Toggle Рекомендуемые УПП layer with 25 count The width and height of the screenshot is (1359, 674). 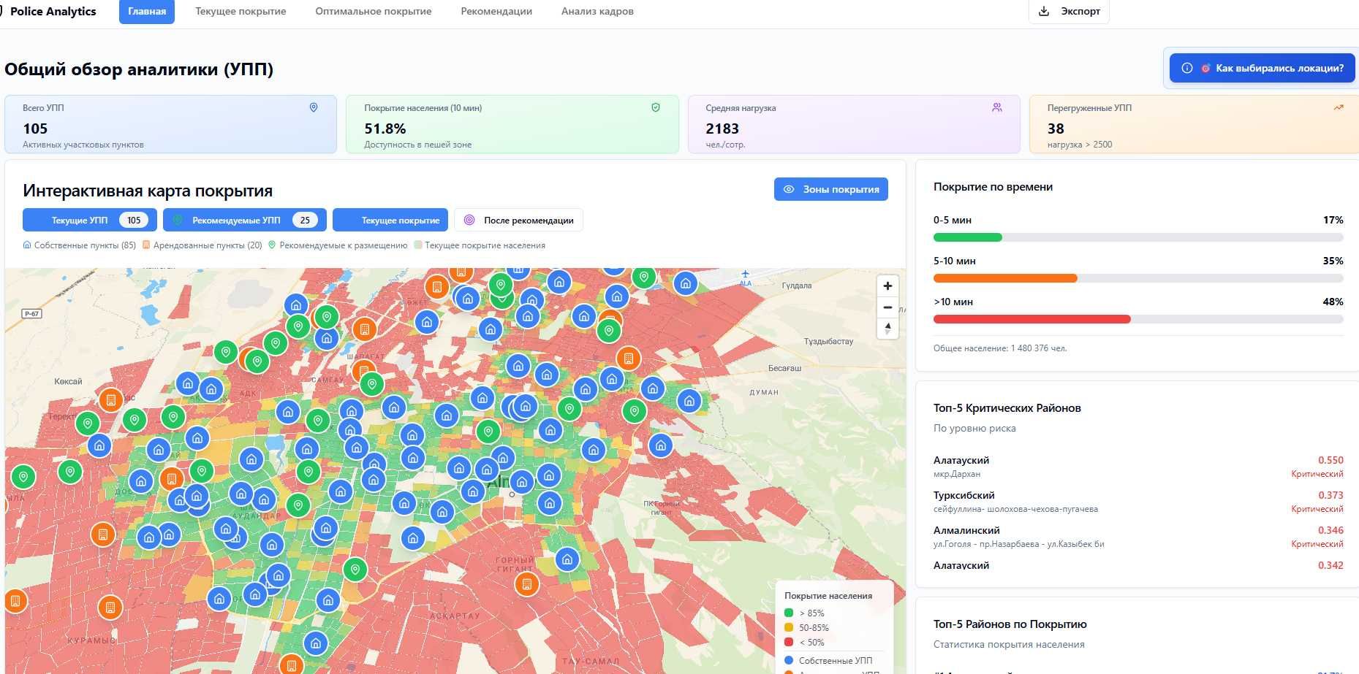point(245,220)
